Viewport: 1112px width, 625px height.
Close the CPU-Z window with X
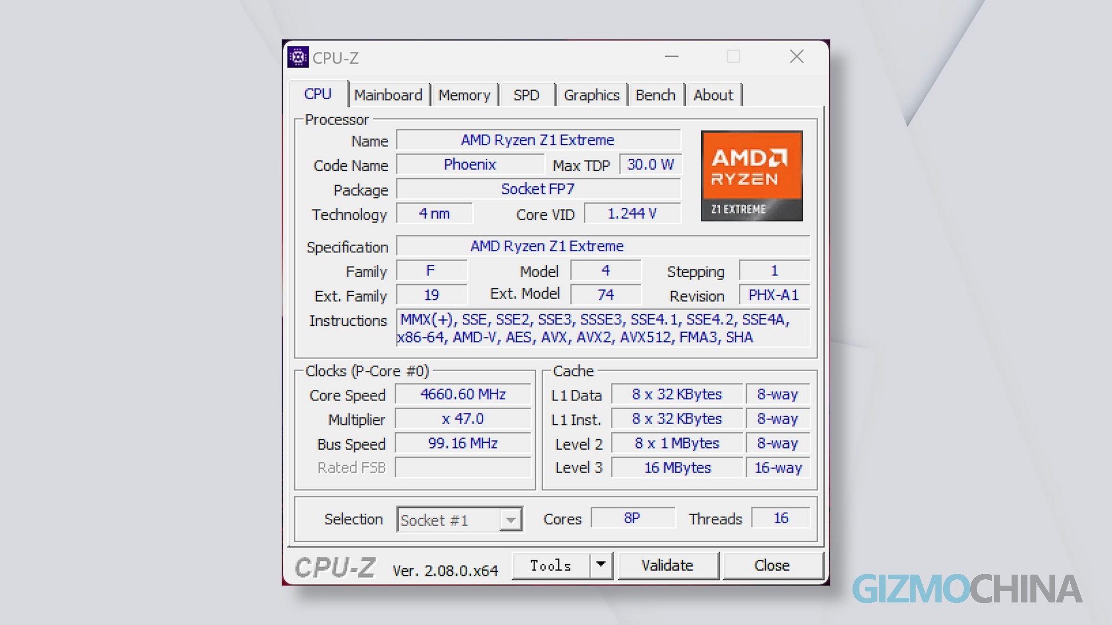(x=796, y=57)
